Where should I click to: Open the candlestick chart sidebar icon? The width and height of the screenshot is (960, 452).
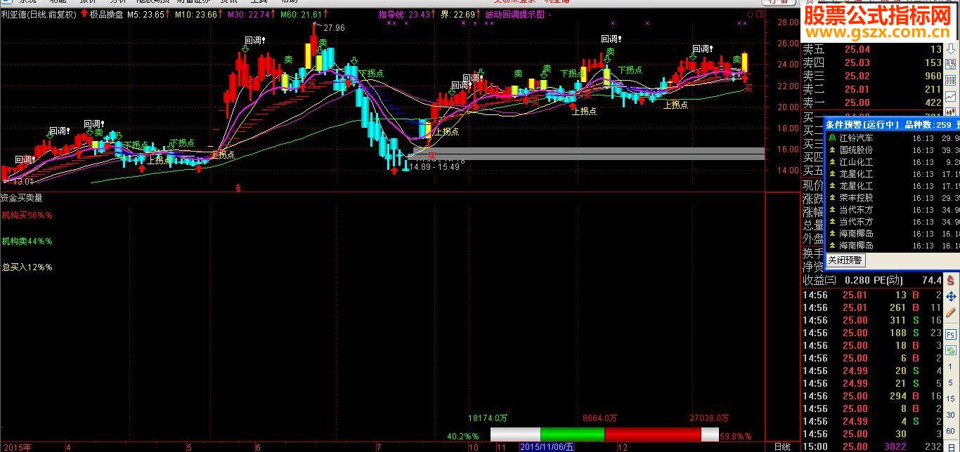click(951, 112)
